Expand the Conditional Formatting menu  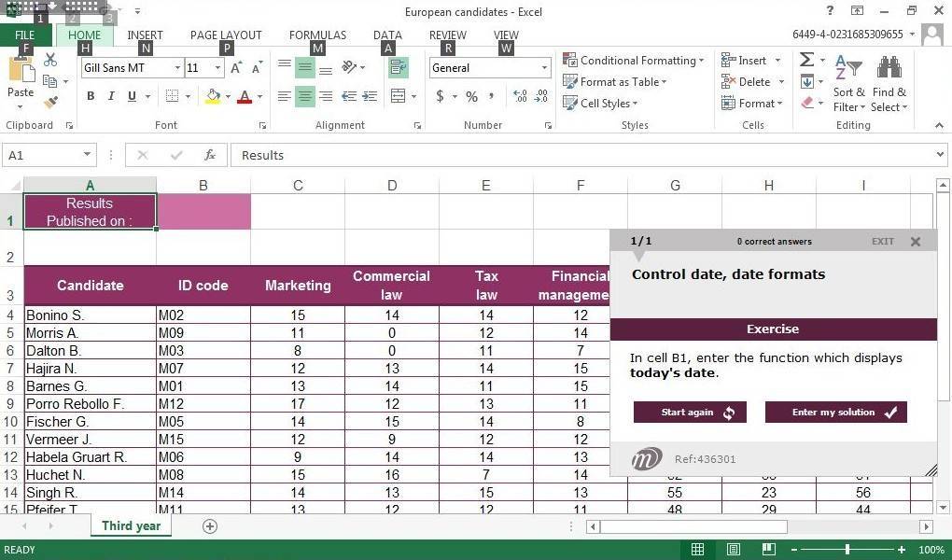(x=634, y=61)
